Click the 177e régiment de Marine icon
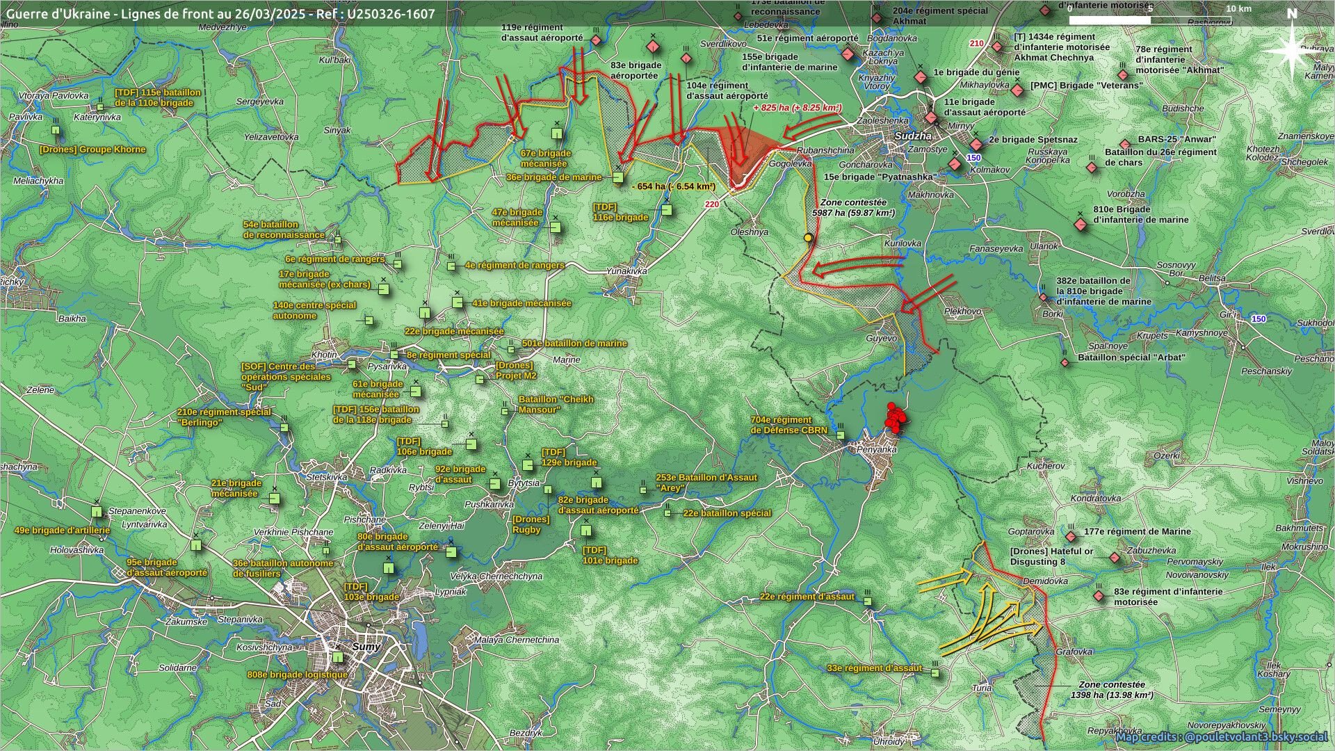Viewport: 1335px width, 751px height. [1071, 536]
